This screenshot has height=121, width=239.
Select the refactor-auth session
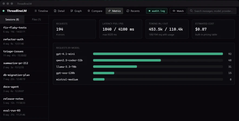click(24, 41)
